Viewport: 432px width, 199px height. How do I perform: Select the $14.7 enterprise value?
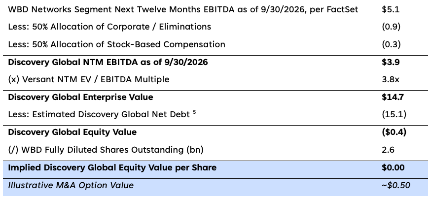(393, 97)
